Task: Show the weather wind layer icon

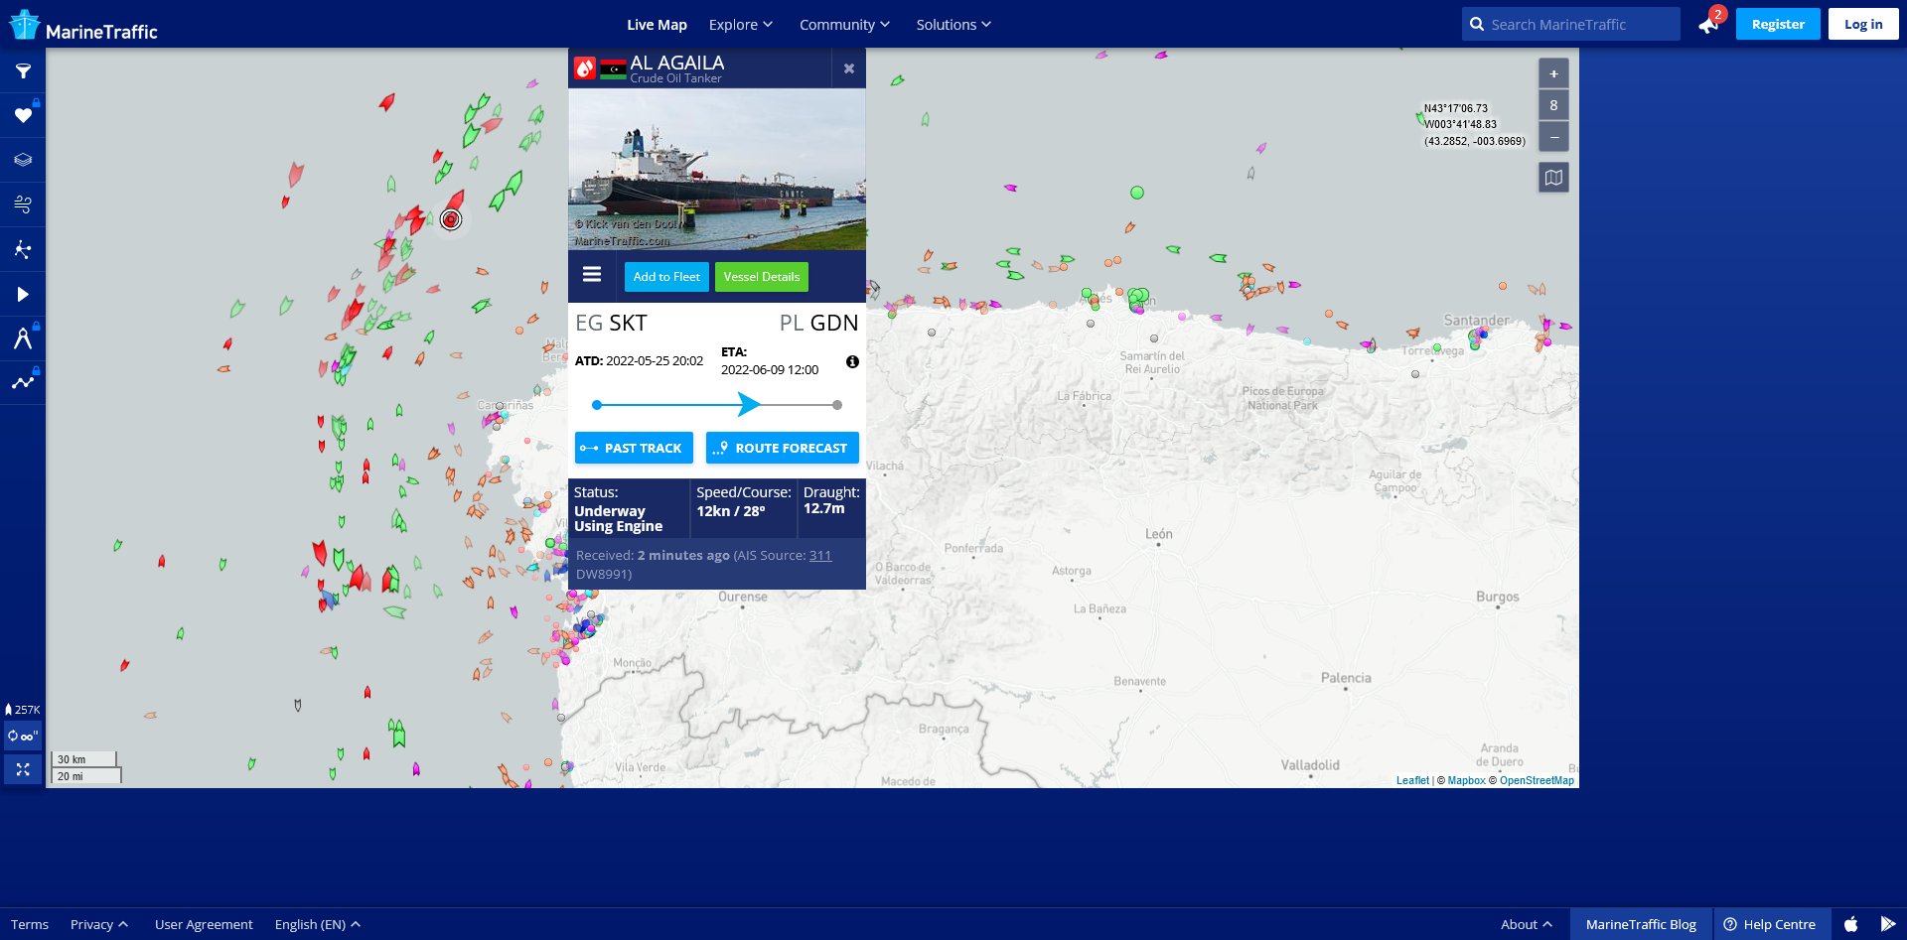Action: coord(23,204)
